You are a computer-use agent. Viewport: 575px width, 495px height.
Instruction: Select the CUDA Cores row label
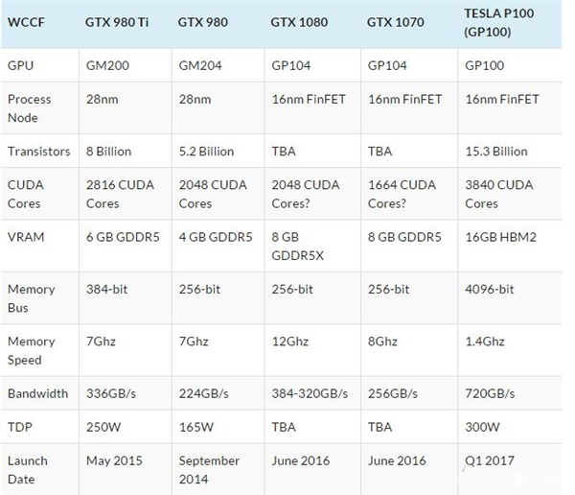27,194
